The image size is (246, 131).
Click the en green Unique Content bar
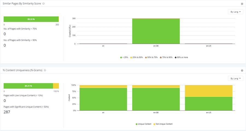103,99
